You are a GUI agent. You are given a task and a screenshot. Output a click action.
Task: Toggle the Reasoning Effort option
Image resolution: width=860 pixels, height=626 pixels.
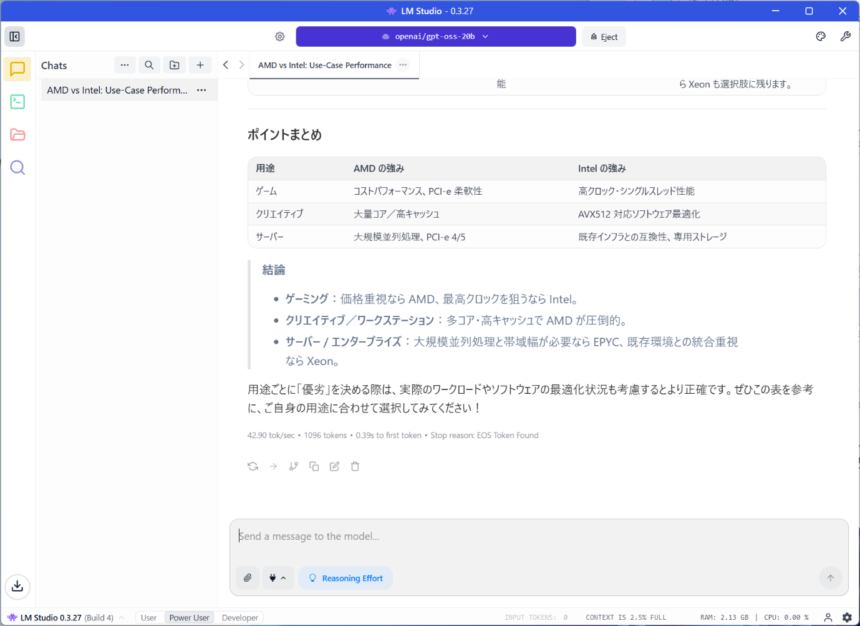[x=345, y=578]
